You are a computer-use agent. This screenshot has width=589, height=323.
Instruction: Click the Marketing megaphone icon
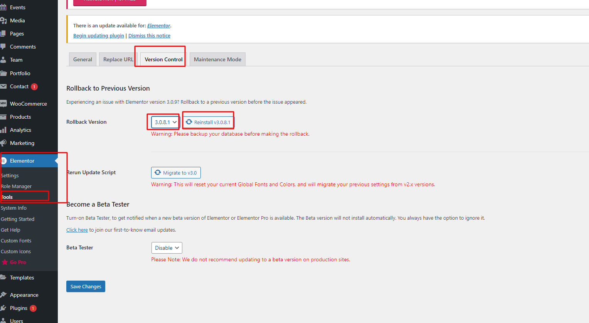point(3,143)
